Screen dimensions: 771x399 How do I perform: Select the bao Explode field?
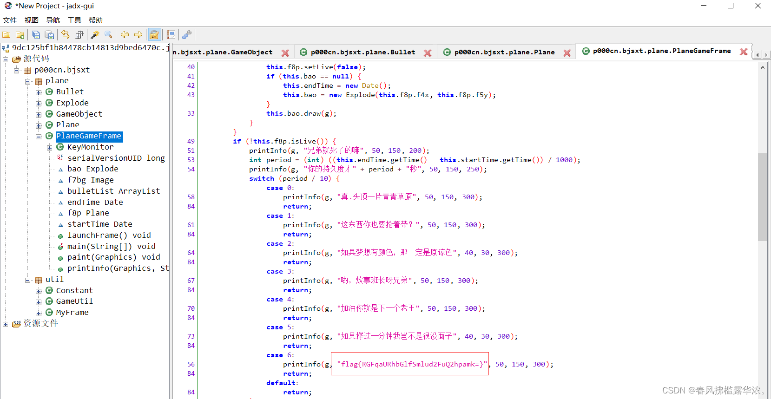(92, 169)
